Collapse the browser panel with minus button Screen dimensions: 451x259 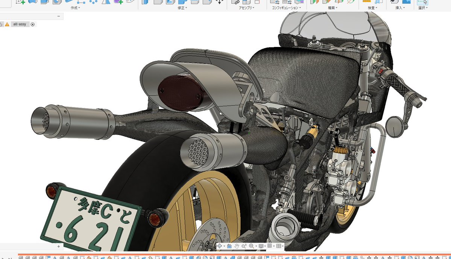pos(59,16)
